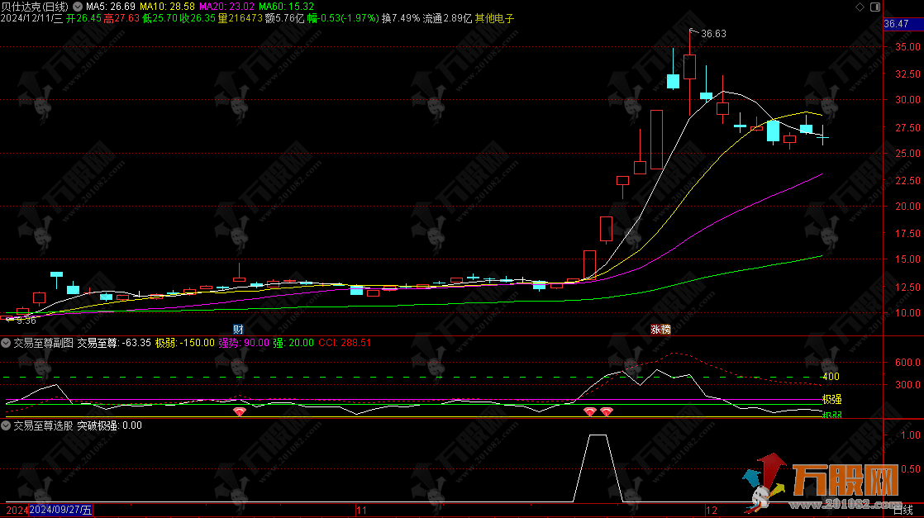Viewport: 924px width, 518px height.
Task: Toggle the side panel icon at top right
Action: (875, 7)
